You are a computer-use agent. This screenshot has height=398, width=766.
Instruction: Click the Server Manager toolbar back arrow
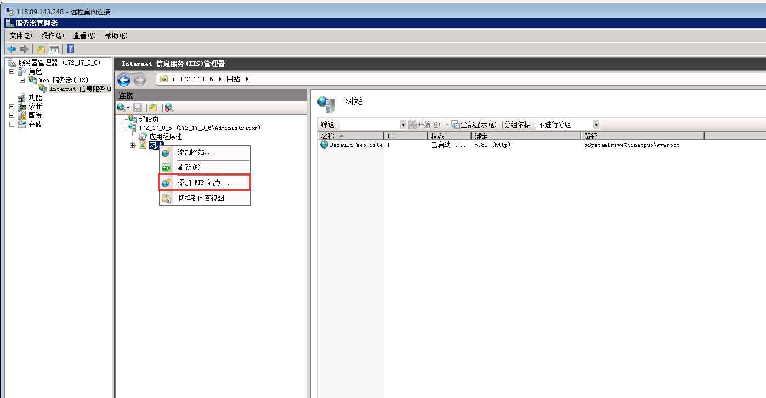coord(12,49)
